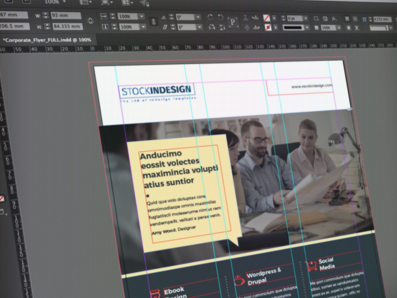Click the "Amy Wood, Designer" text
The image size is (397, 298).
point(174,230)
